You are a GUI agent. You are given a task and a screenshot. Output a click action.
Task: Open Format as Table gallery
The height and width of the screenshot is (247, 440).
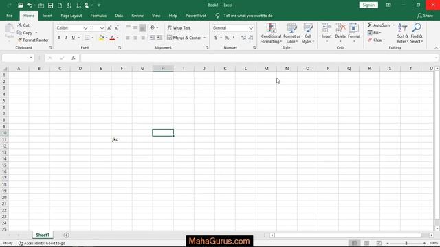click(291, 34)
